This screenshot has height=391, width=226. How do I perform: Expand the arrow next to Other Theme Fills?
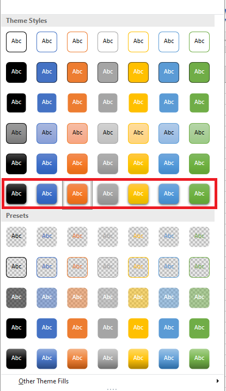pyautogui.click(x=218, y=381)
